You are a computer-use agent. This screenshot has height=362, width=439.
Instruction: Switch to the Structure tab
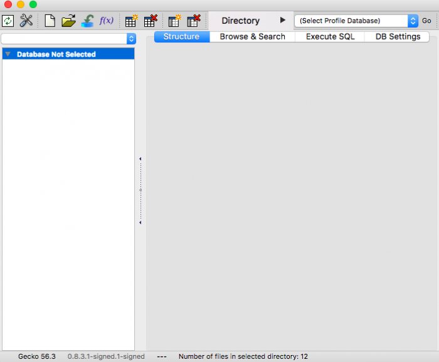(x=182, y=36)
